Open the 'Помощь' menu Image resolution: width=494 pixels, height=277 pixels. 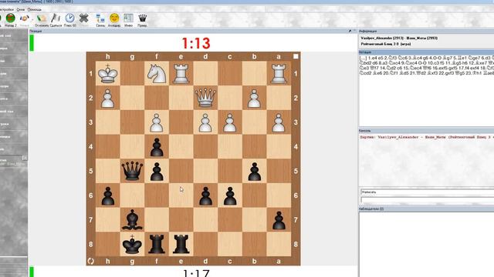point(34,10)
